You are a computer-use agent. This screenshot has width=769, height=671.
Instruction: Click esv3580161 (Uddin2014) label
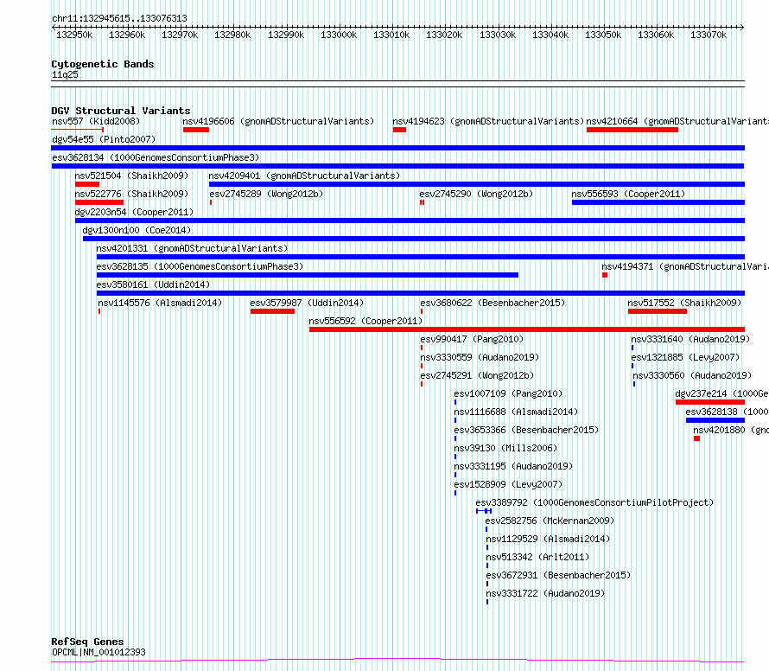(153, 284)
